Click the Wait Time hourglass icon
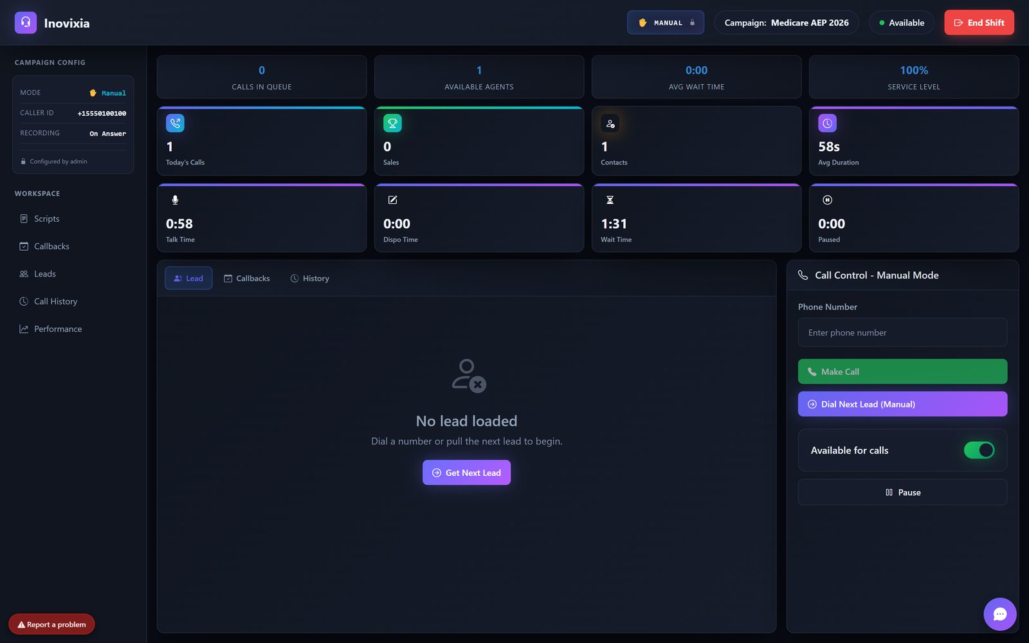This screenshot has height=643, width=1029. 610,200
